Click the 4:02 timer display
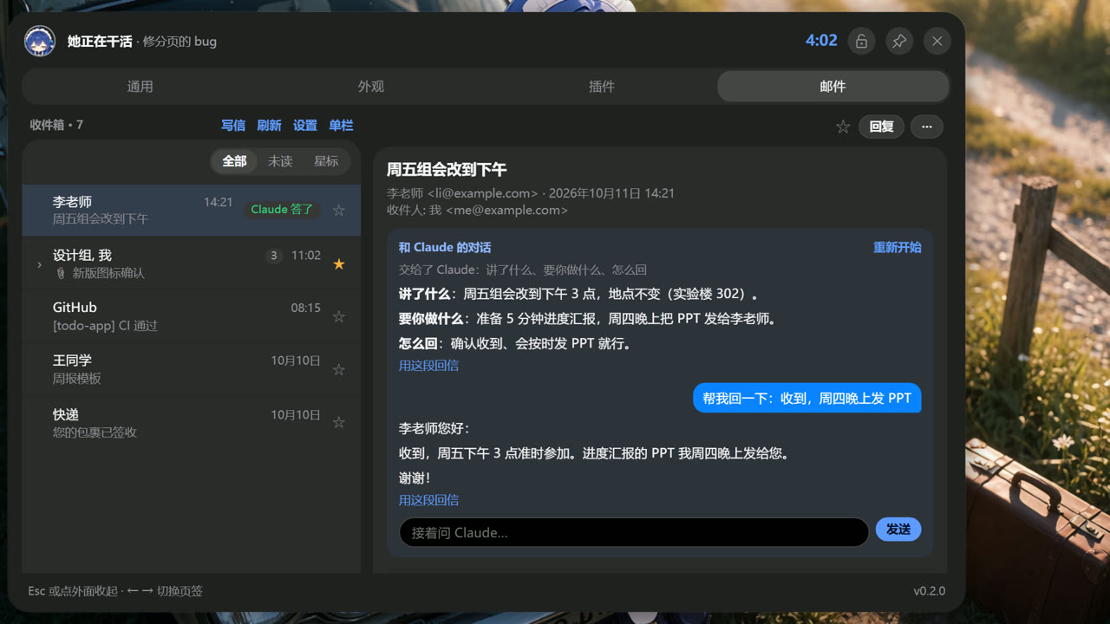Viewport: 1110px width, 624px height. pos(821,41)
